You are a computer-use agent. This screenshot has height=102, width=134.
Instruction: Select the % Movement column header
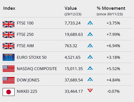(x=111, y=8)
